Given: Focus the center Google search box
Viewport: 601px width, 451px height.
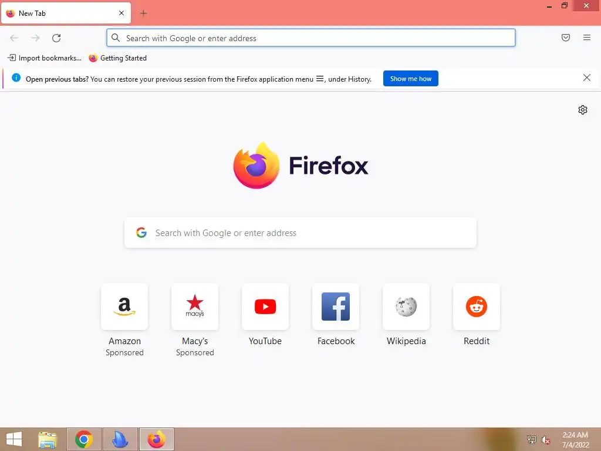Looking at the screenshot, I should click(x=300, y=233).
